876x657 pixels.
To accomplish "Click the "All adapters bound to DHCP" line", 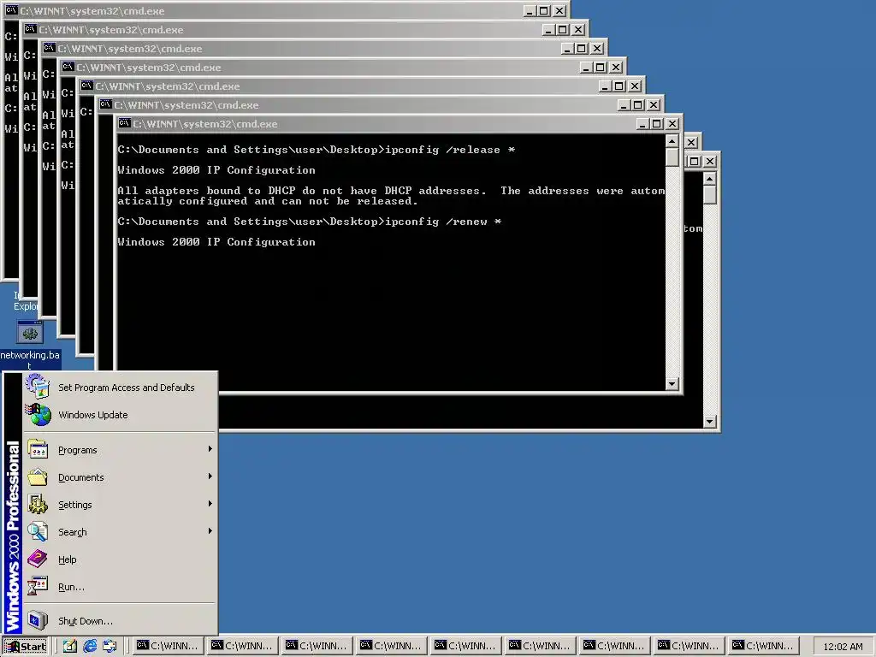I will click(x=391, y=191).
